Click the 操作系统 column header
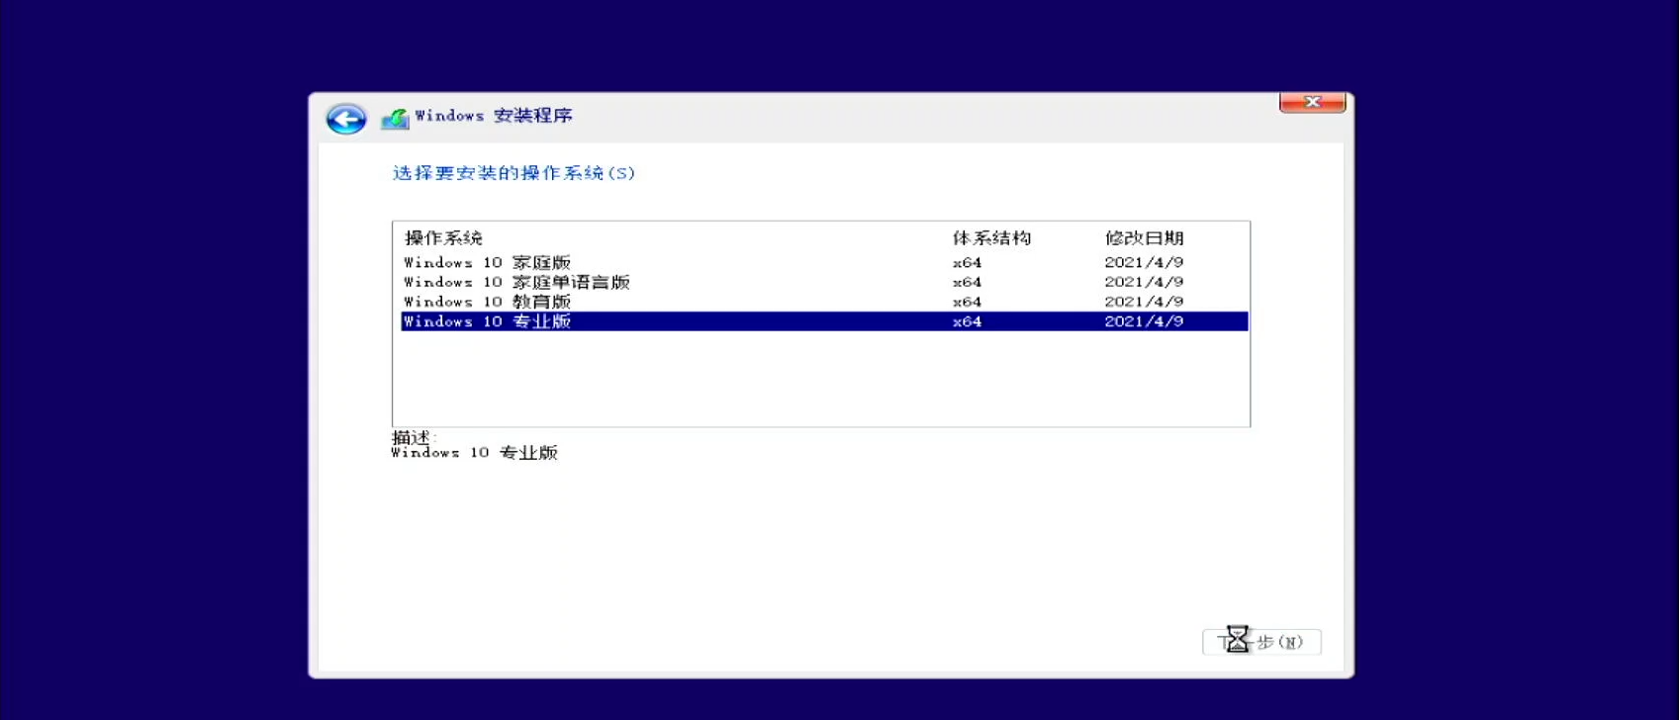This screenshot has height=720, width=1679. 443,238
